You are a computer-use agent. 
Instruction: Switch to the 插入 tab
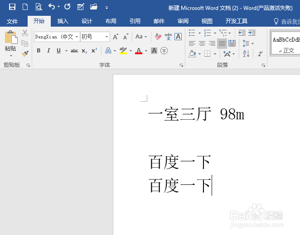[x=63, y=21]
